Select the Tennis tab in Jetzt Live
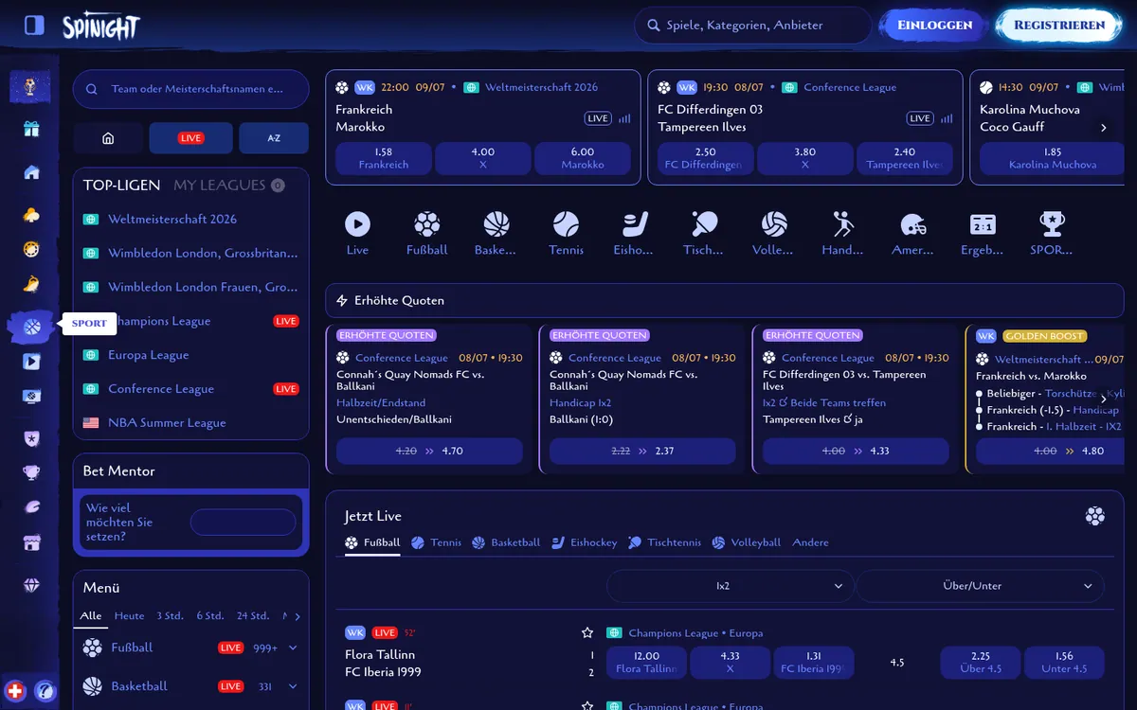 click(436, 542)
